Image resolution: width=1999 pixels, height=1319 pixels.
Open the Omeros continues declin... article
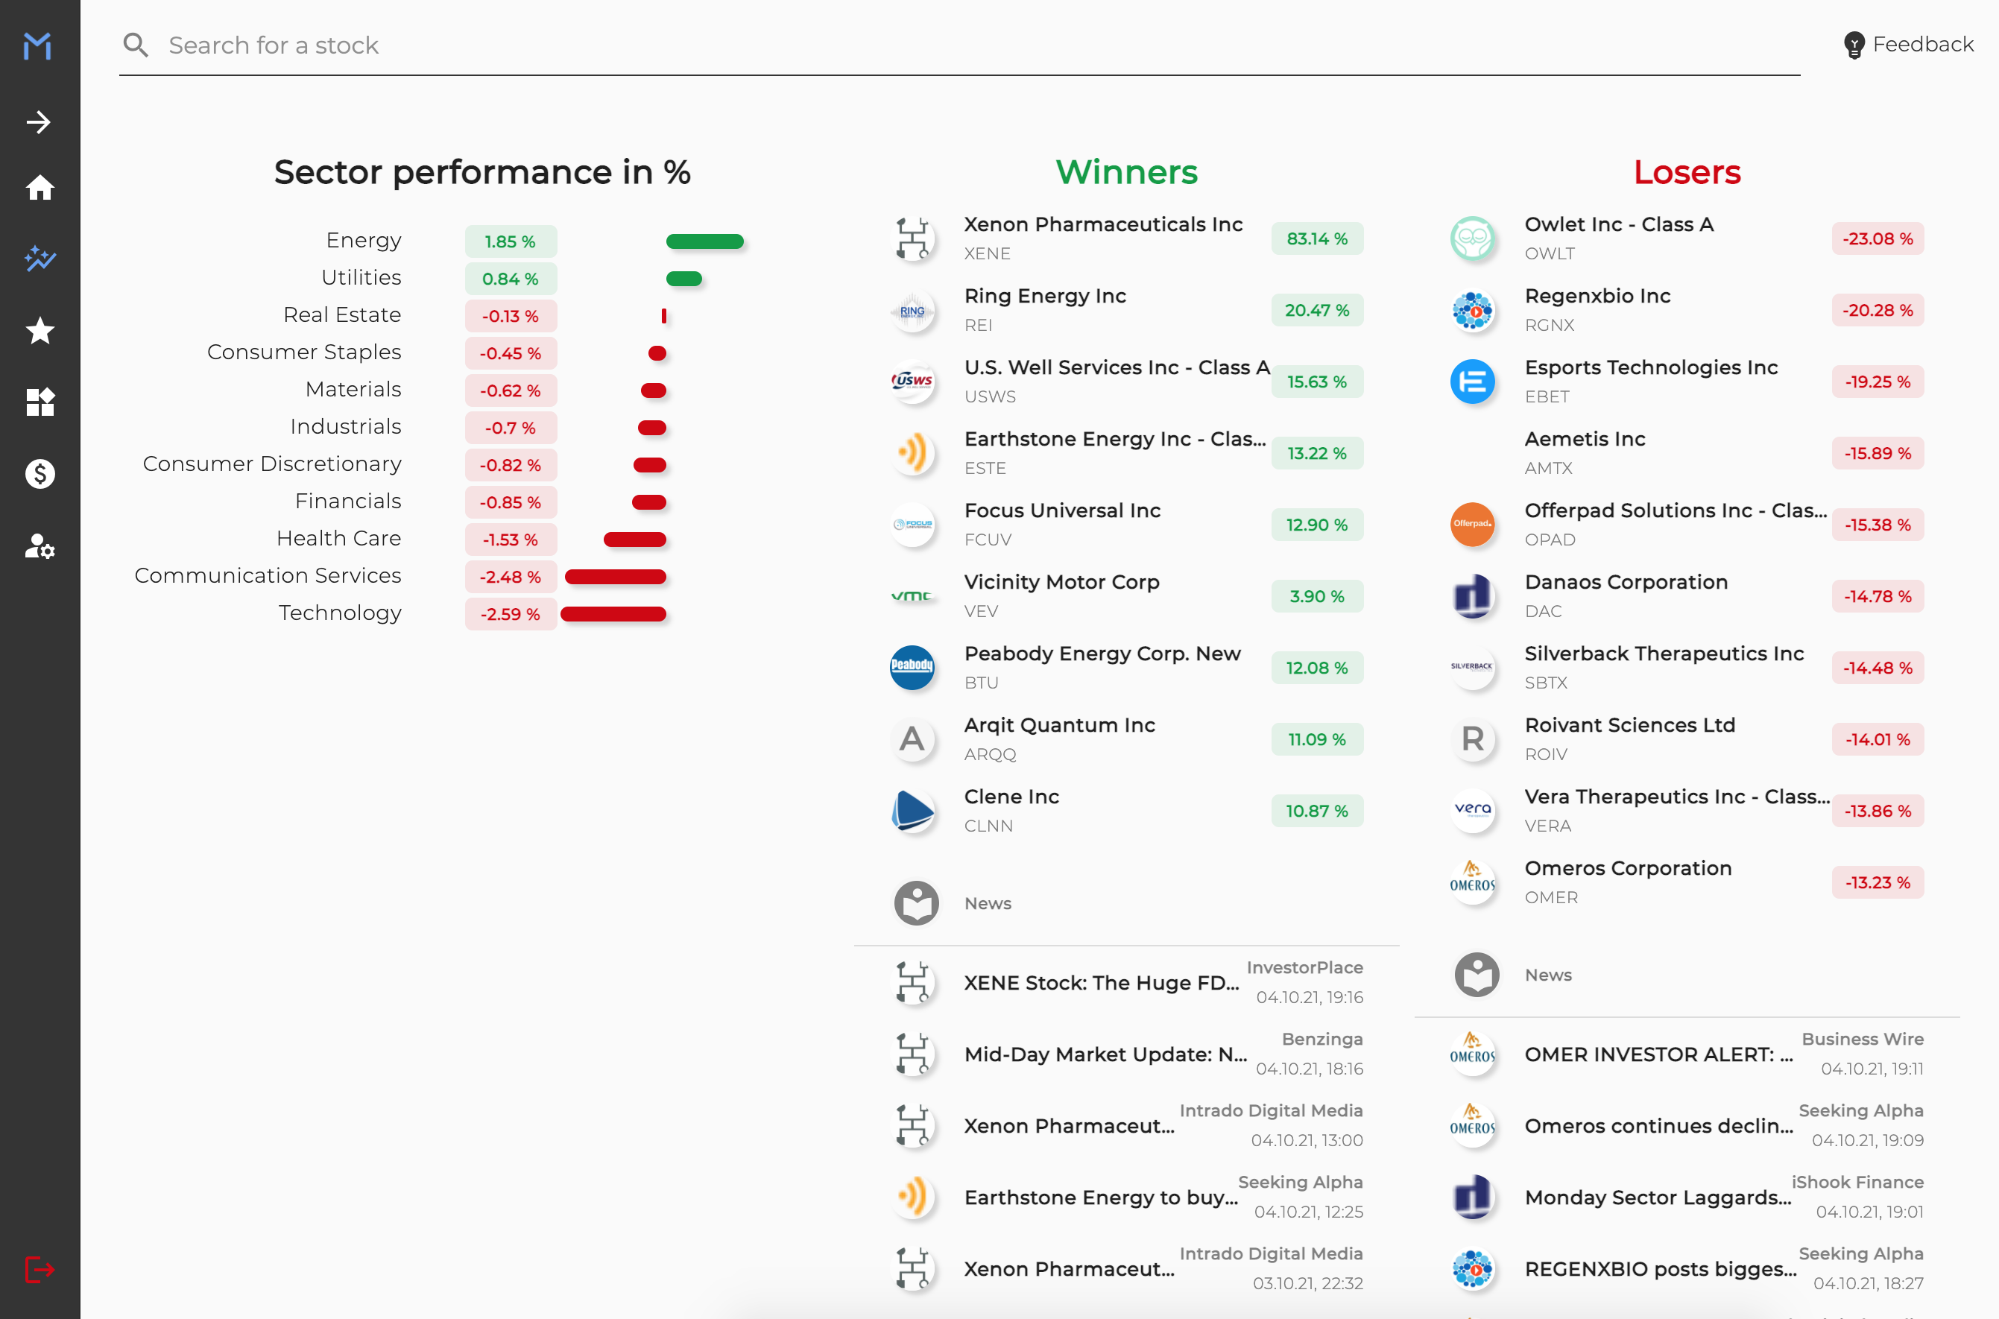click(1687, 1125)
